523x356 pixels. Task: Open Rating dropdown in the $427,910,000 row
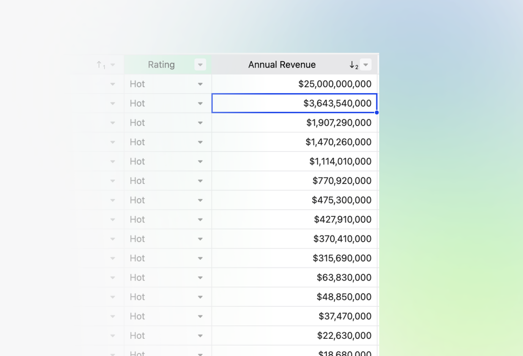click(200, 220)
